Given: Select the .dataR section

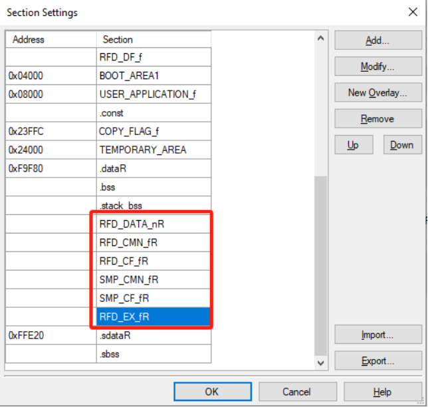Looking at the screenshot, I should [154, 168].
